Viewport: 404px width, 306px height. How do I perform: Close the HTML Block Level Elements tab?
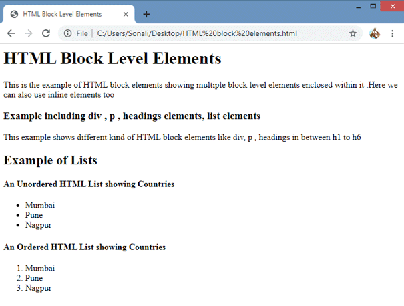(126, 14)
